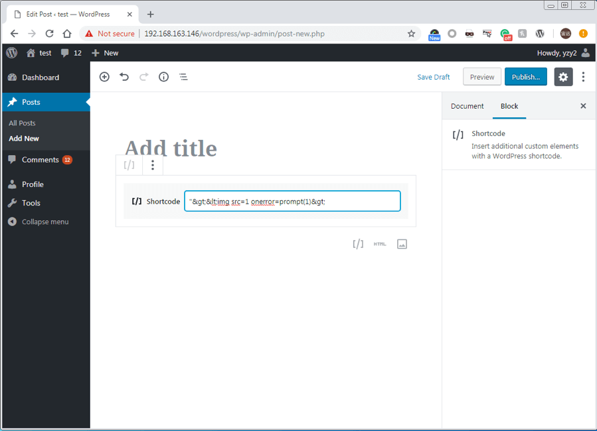Open the block navigation list icon
This screenshot has height=431, width=597.
[x=183, y=77]
